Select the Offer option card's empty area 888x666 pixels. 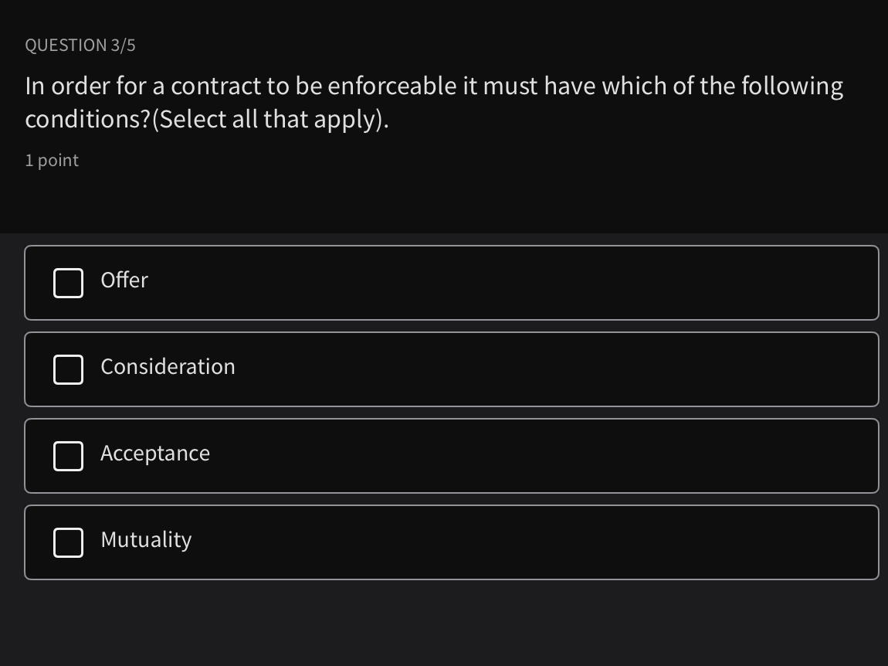(541, 283)
